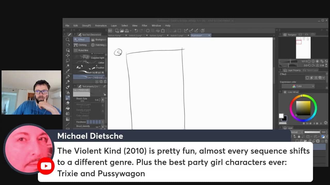Switch to the texture 2.png tab

(135, 35)
